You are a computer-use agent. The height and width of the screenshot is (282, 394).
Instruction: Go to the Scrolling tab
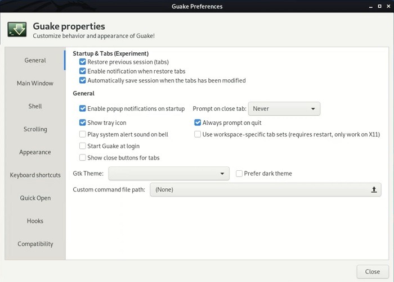click(35, 129)
